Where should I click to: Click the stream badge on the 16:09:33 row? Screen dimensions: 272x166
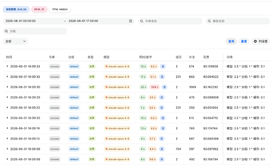point(163,66)
